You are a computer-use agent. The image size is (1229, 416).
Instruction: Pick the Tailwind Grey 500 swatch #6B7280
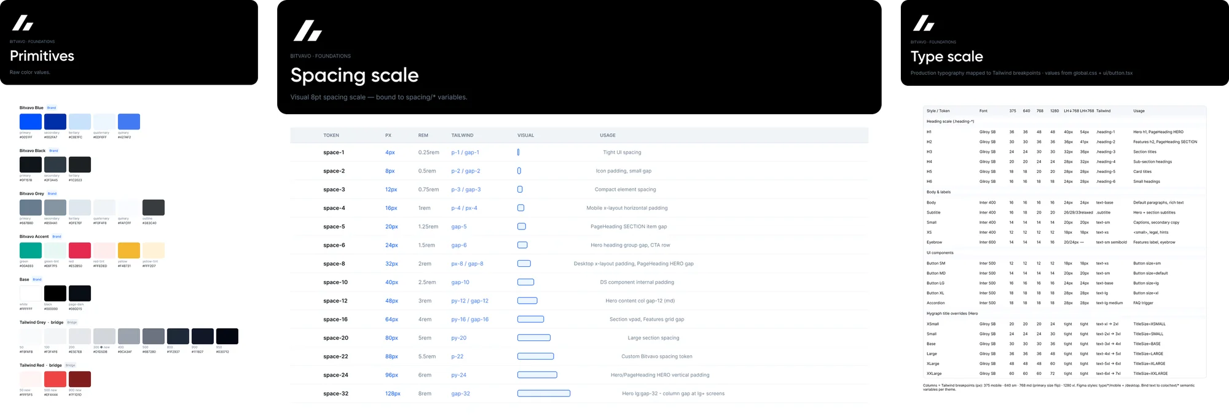pos(154,336)
